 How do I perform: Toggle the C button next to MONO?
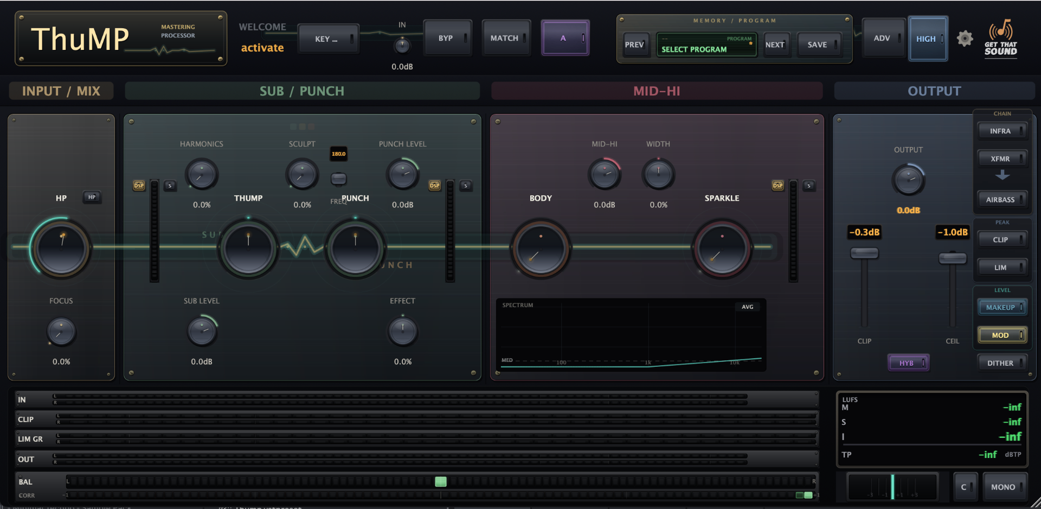point(965,487)
